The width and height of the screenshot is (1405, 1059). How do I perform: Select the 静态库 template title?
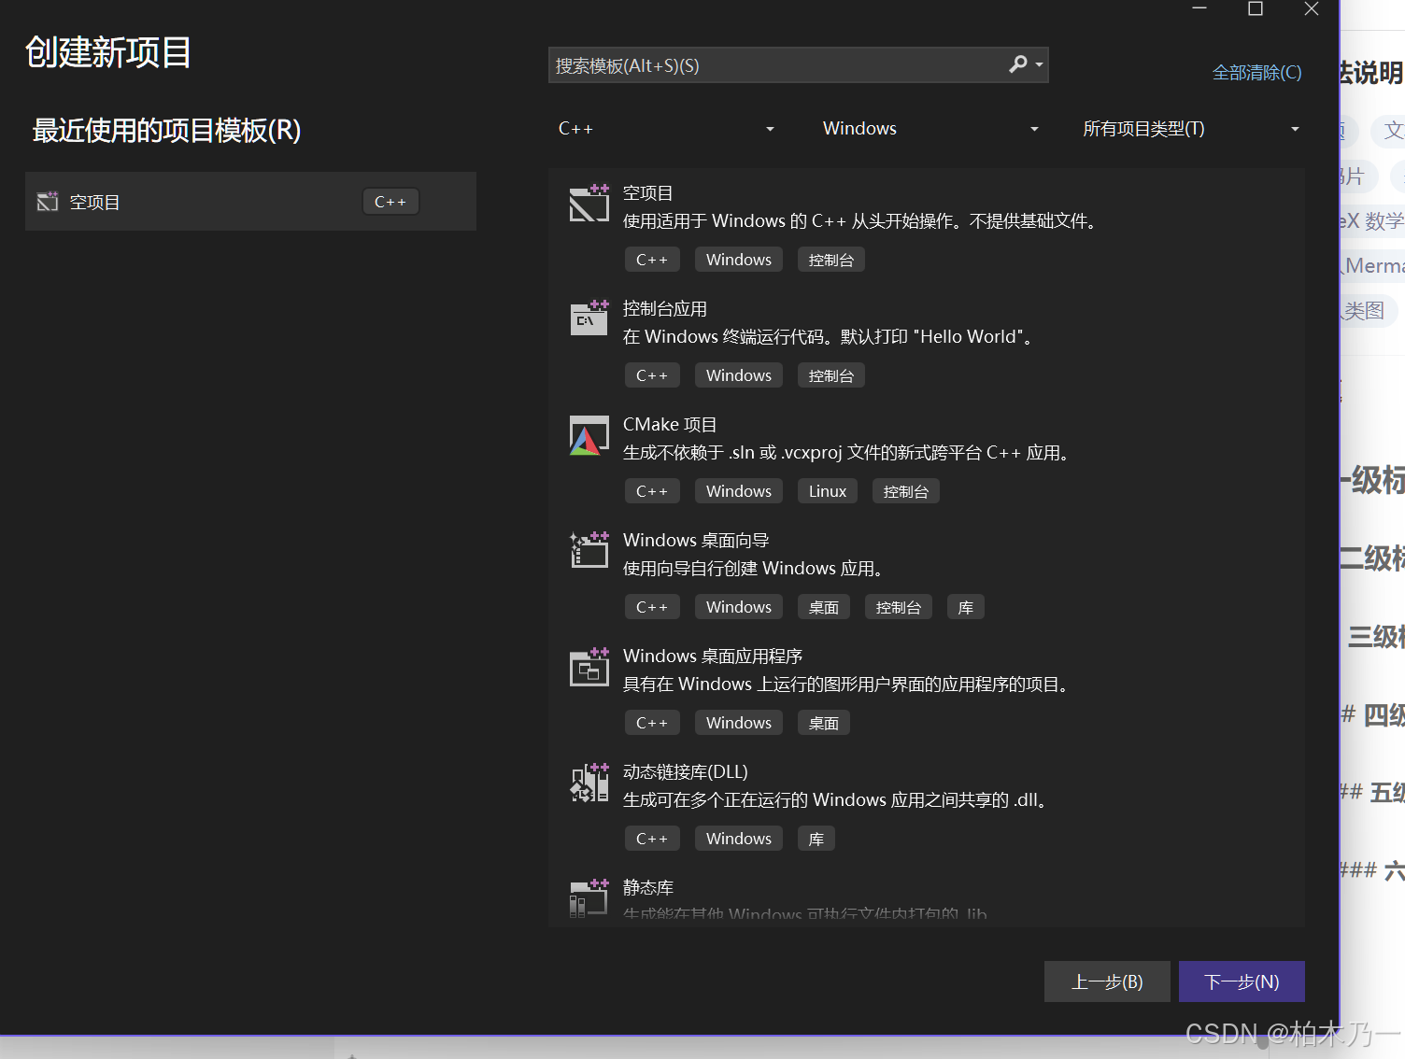pyautogui.click(x=648, y=888)
